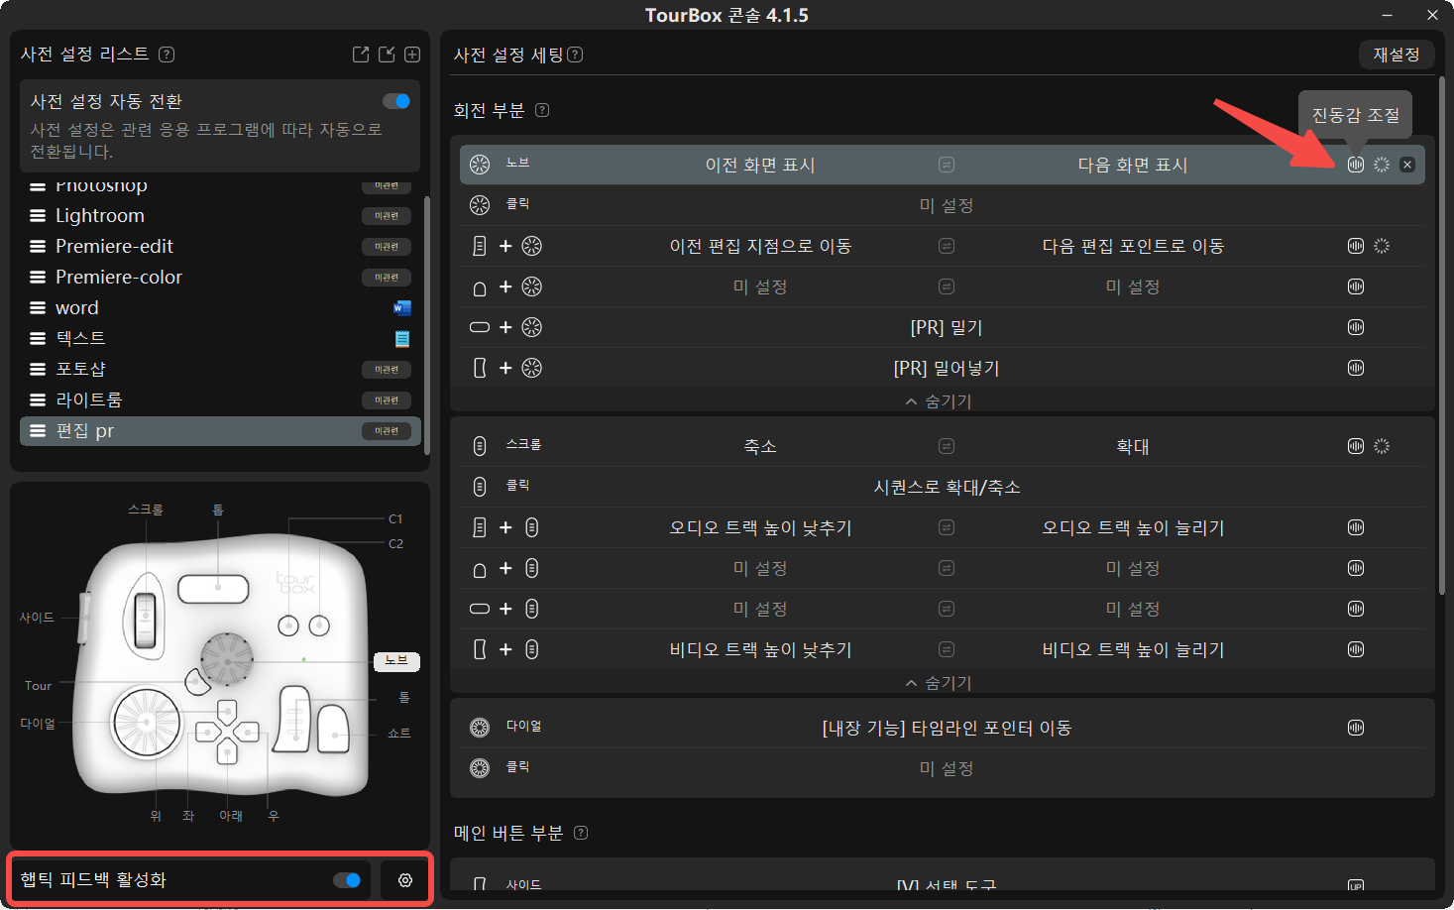The height and width of the screenshot is (910, 1454).
Task: Select the Lightroom preset
Action: (x=220, y=216)
